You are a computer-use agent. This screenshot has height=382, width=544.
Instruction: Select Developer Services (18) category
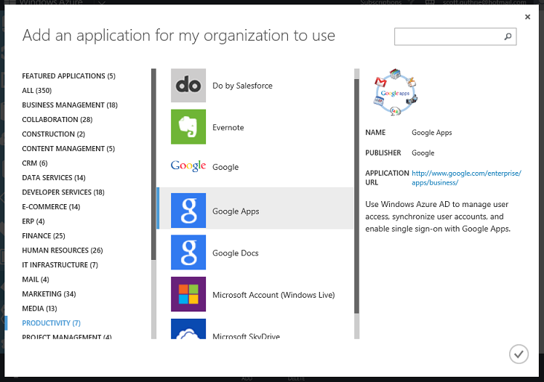[63, 192]
